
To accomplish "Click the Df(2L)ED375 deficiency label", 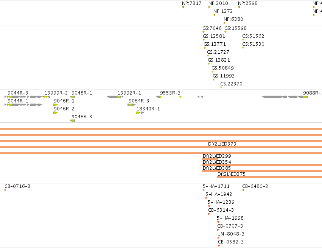I will 232,174.
